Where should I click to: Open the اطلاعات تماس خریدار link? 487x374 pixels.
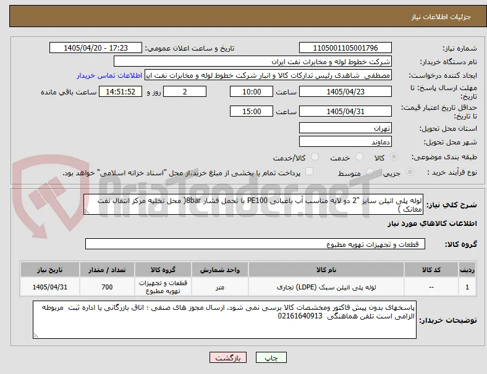109,75
